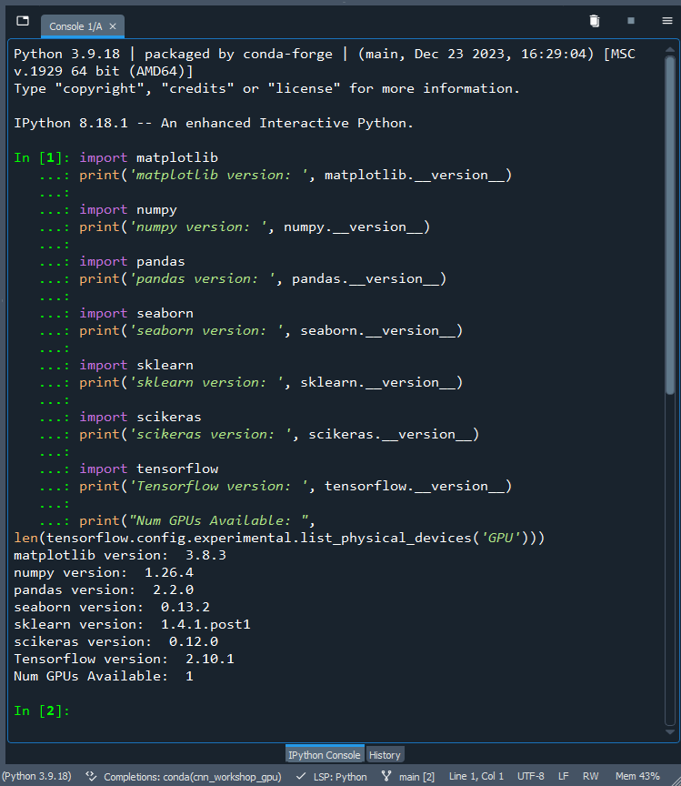Click the Mem 43% memory usage indicator
This screenshot has height=786, width=681.
pyautogui.click(x=637, y=776)
